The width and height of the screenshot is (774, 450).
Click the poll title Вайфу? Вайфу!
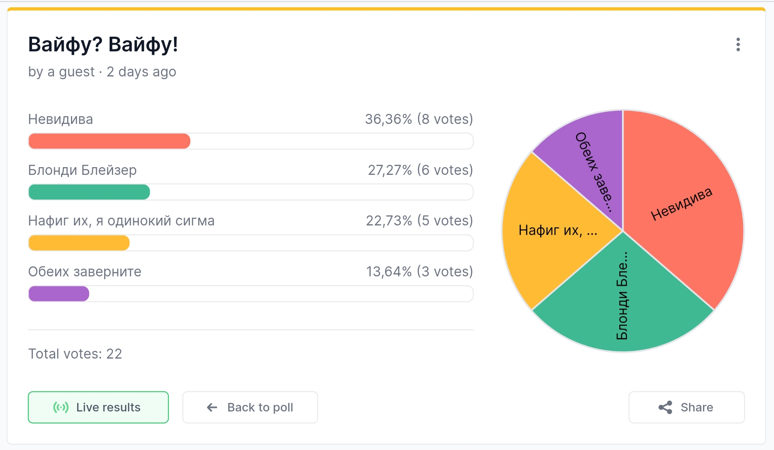(x=103, y=44)
